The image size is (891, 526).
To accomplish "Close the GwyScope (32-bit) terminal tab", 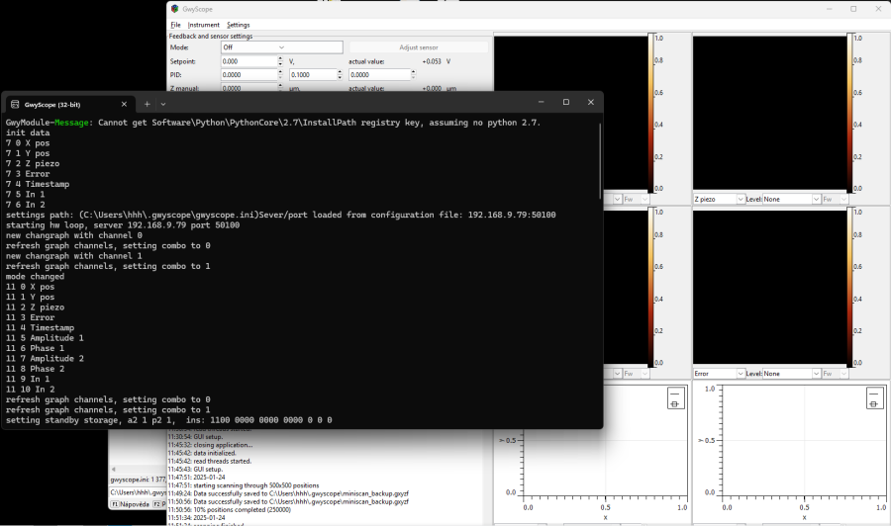I will tap(124, 104).
